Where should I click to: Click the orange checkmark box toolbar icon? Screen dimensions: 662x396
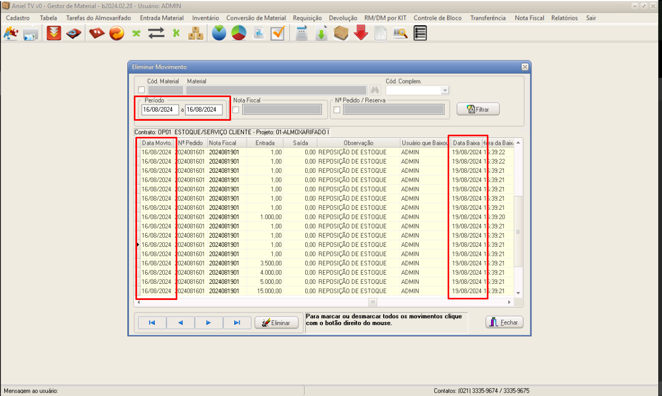coord(277,33)
